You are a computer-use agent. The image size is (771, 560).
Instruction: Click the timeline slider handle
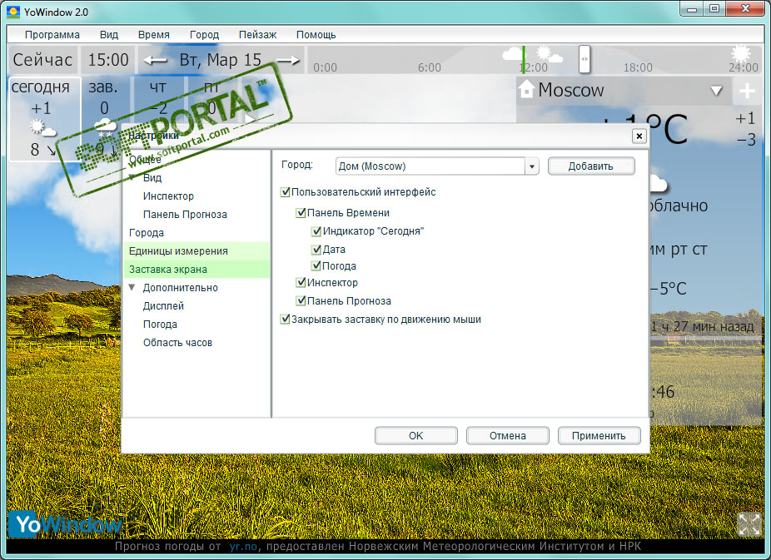pos(584,59)
